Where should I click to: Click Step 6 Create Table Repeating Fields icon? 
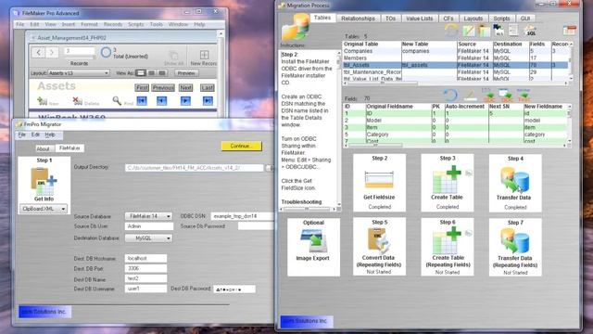pyautogui.click(x=447, y=241)
